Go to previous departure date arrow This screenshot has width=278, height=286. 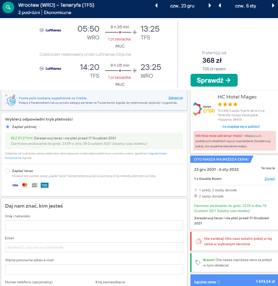click(157, 6)
